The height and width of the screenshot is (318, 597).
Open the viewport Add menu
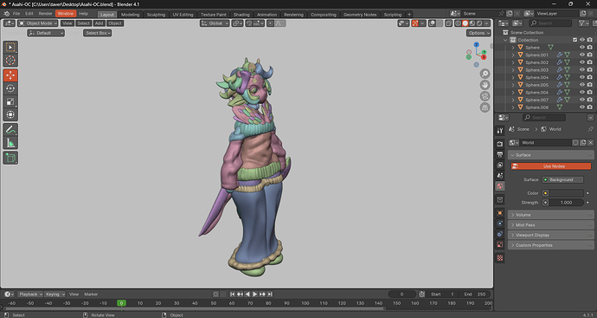(99, 23)
